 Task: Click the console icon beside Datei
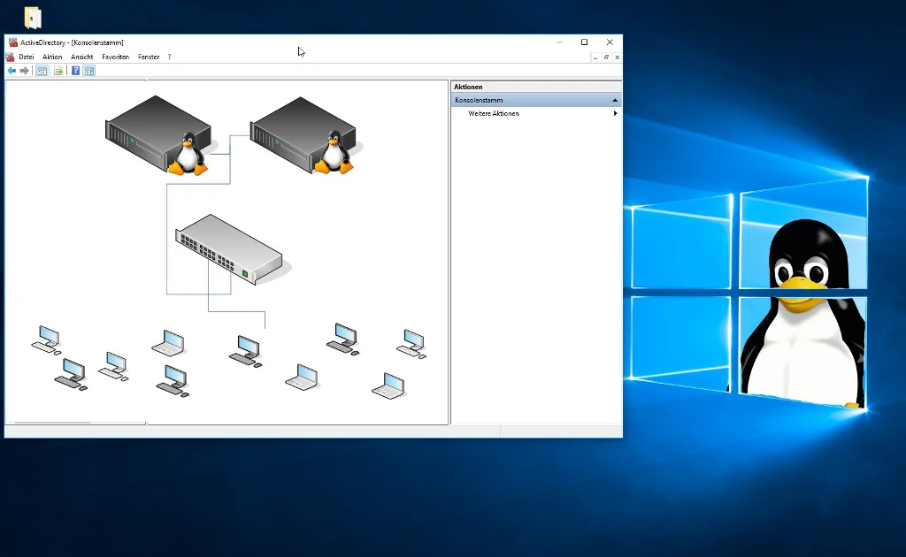(10, 57)
